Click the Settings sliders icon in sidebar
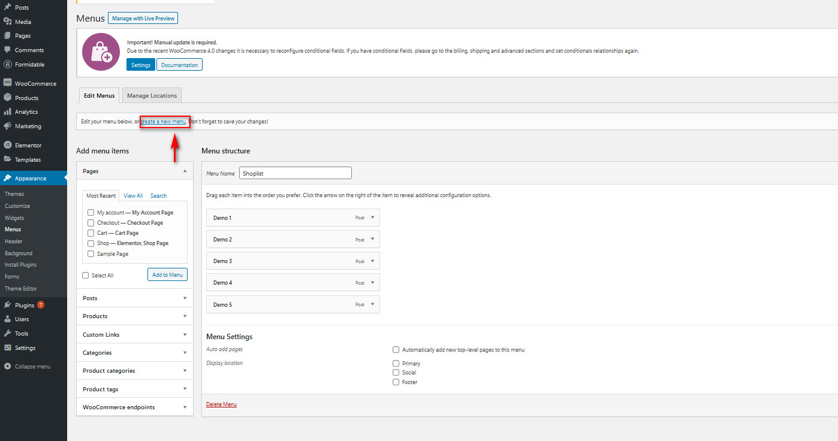The height and width of the screenshot is (441, 838). (7, 348)
